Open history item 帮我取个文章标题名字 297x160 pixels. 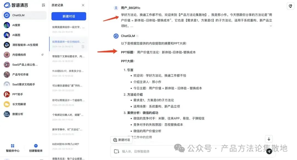(68, 58)
